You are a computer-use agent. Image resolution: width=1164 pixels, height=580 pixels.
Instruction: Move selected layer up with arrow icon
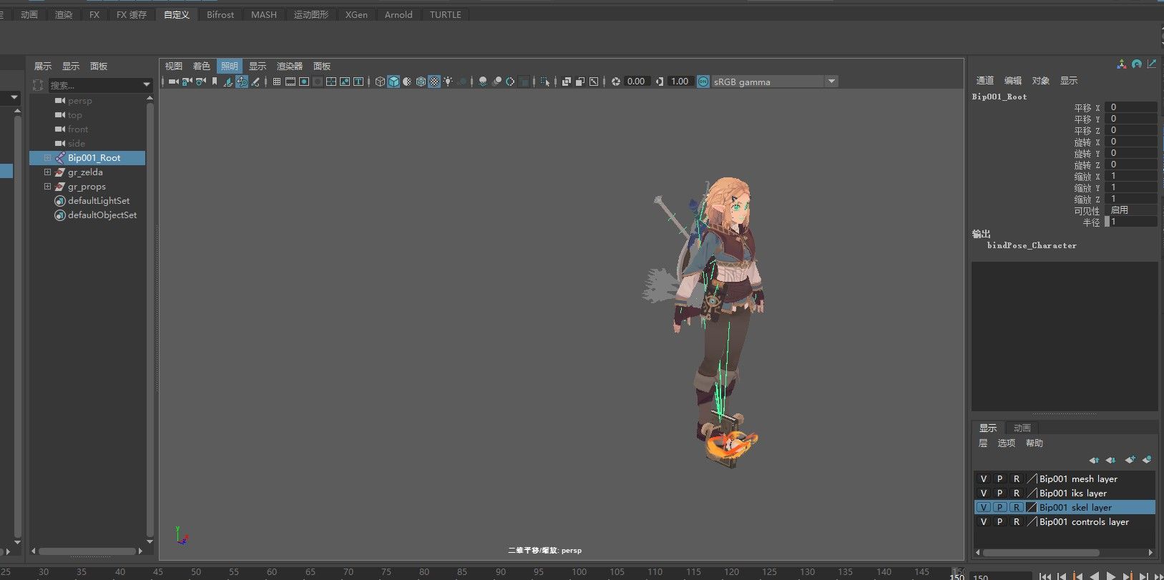[x=1094, y=460]
